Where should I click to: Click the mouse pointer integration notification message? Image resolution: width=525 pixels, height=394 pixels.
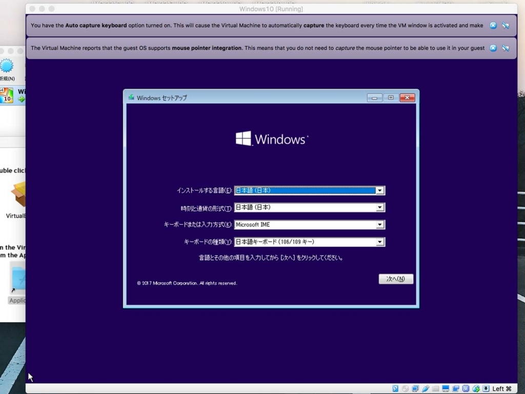point(257,48)
